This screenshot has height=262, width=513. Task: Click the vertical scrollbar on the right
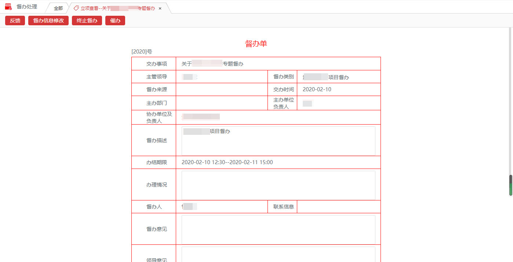click(510, 185)
